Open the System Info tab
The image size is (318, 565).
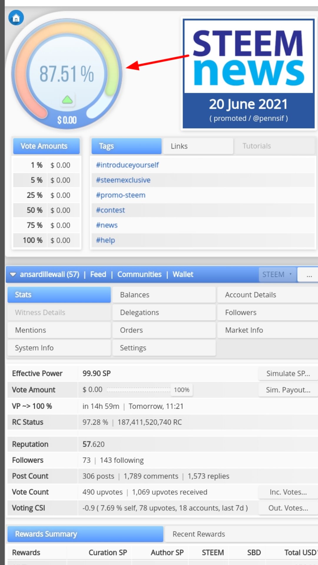[59, 348]
